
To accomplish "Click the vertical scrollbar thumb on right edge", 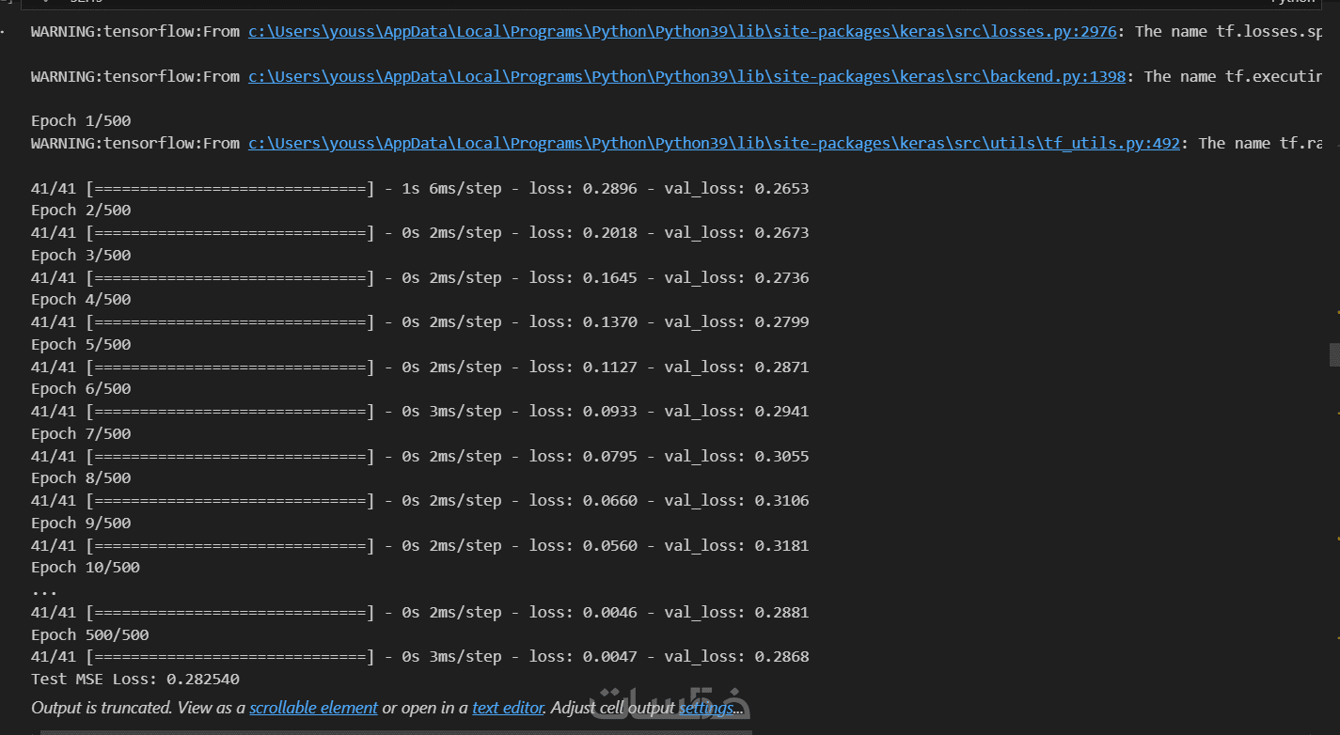I will point(1333,354).
